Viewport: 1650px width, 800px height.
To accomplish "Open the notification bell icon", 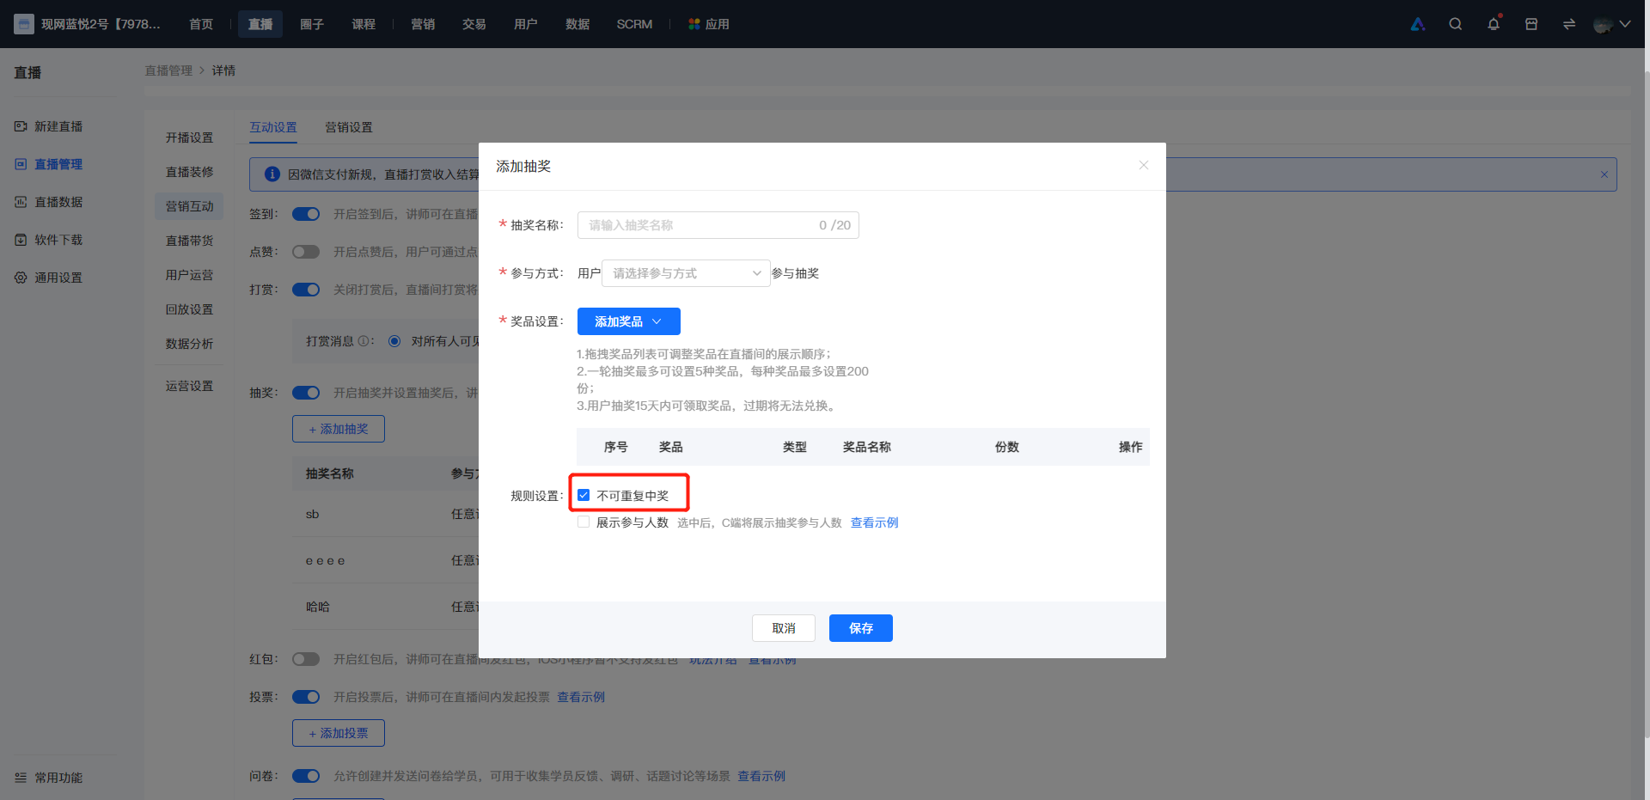I will pyautogui.click(x=1494, y=24).
